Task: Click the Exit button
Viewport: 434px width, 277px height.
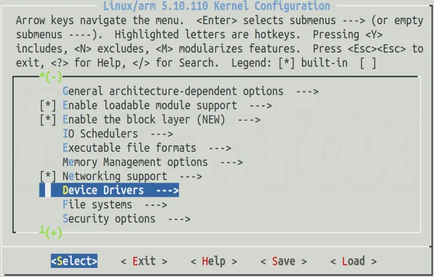Action: [144, 261]
